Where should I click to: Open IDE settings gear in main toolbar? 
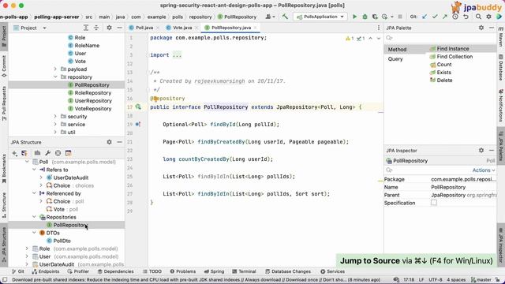(x=488, y=17)
